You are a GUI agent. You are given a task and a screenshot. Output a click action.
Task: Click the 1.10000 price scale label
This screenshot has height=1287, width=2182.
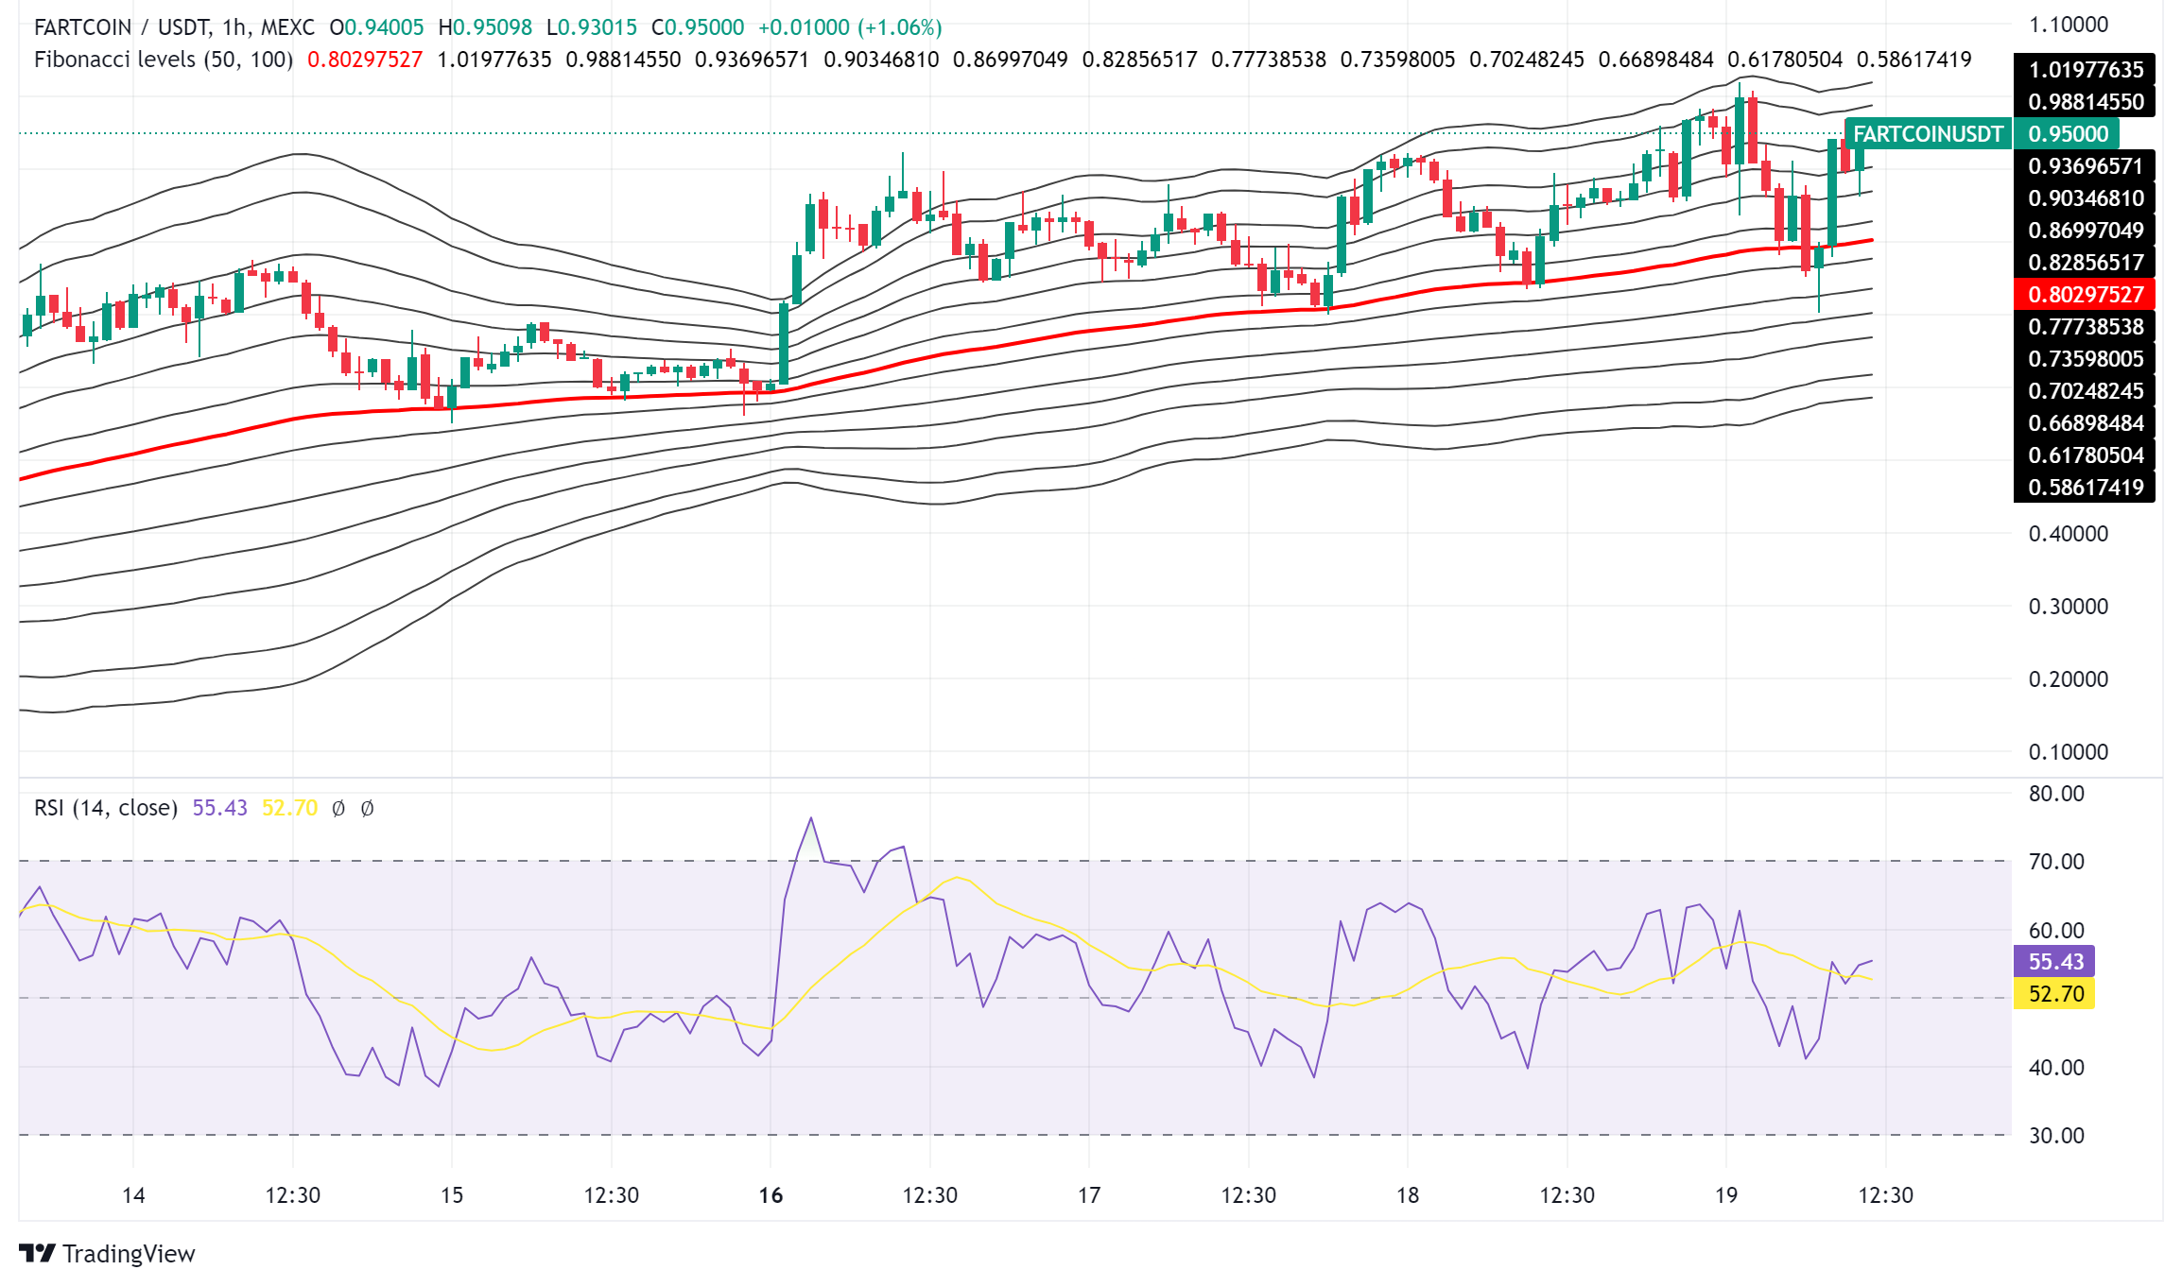(x=2069, y=25)
